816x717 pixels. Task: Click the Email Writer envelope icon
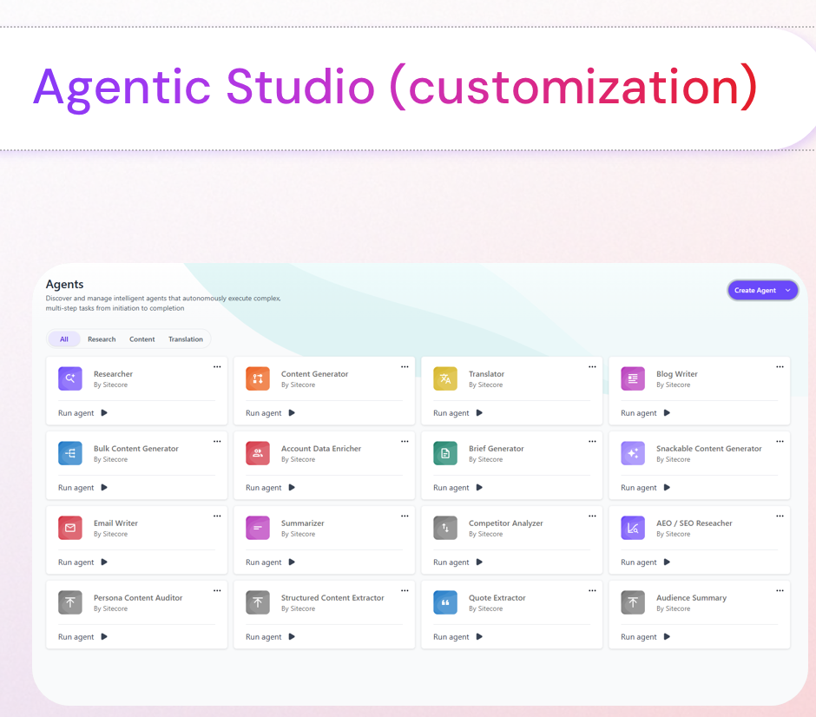point(70,528)
